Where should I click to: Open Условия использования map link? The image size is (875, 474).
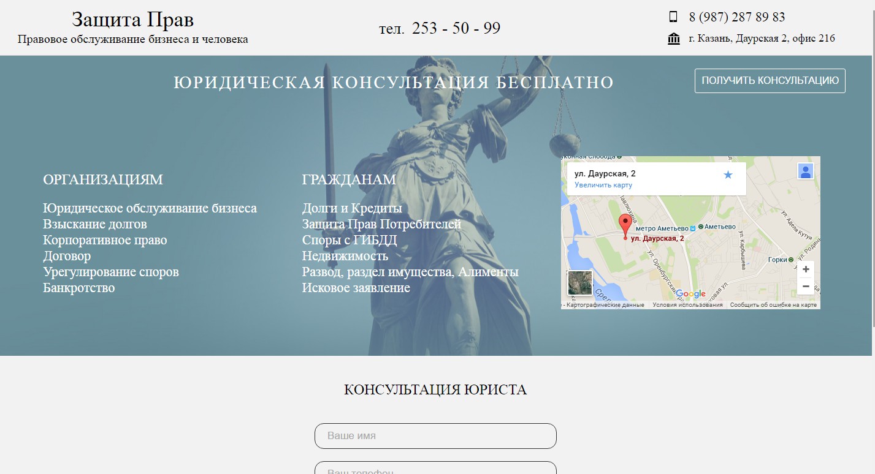click(687, 305)
